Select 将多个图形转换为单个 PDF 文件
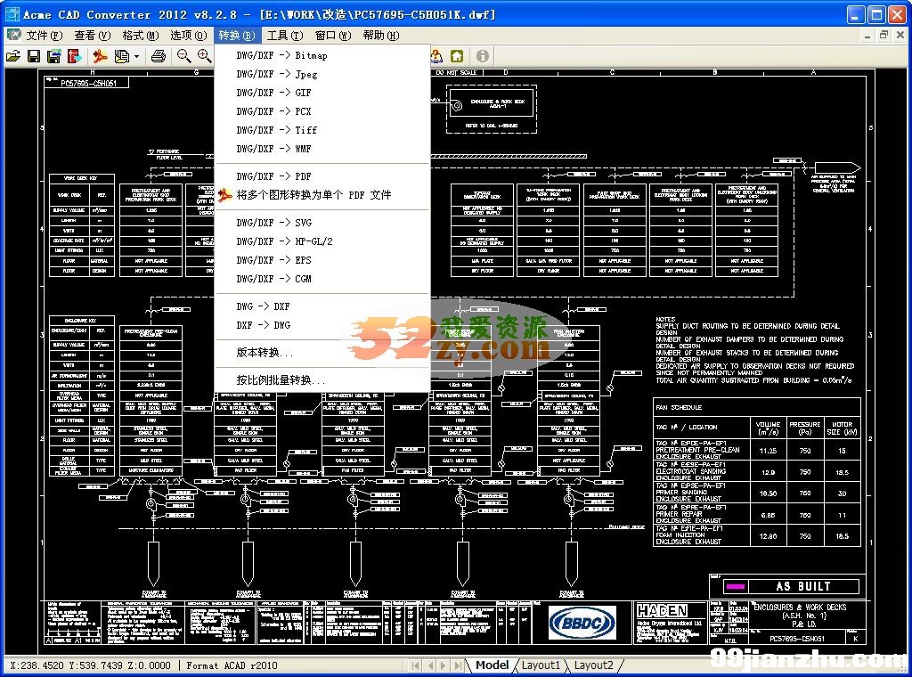This screenshot has height=677, width=912. click(x=322, y=195)
